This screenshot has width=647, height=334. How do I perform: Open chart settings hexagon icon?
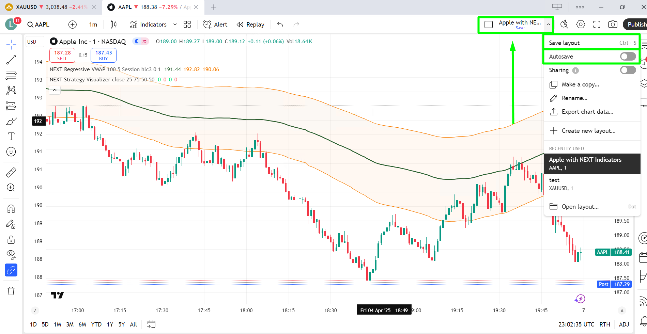(581, 25)
